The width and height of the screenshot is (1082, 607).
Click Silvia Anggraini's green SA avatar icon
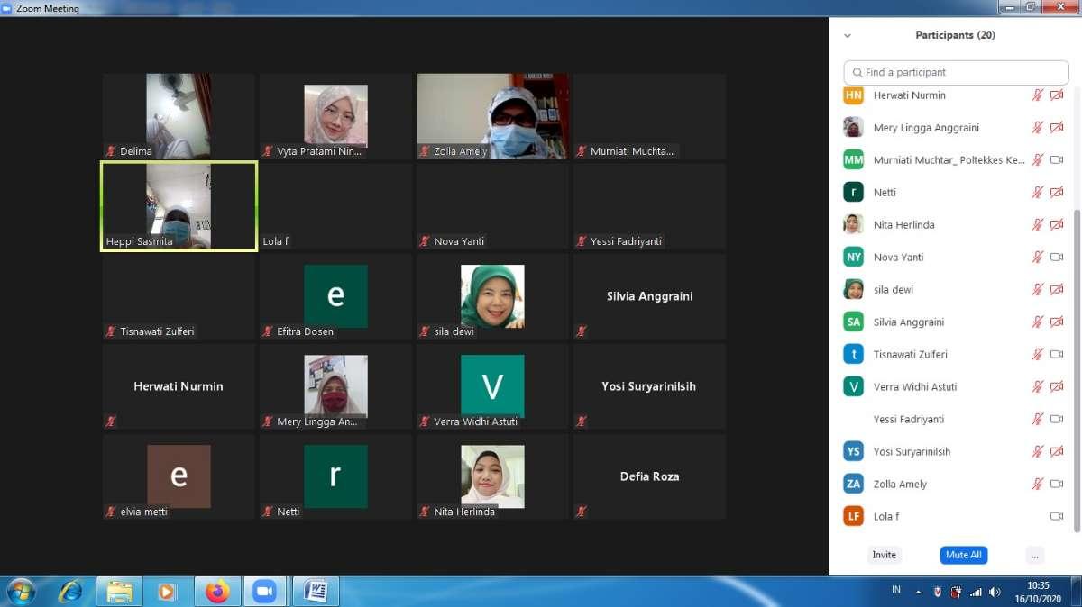click(853, 322)
